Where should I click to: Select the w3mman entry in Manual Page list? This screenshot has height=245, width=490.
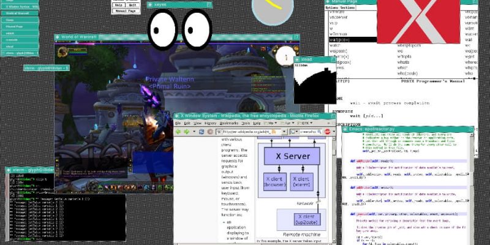[338, 34]
